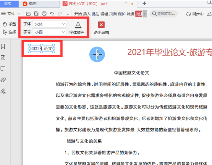The image size is (212, 165).
Task: Open the font size dropdown (小四)
Action: [49, 32]
